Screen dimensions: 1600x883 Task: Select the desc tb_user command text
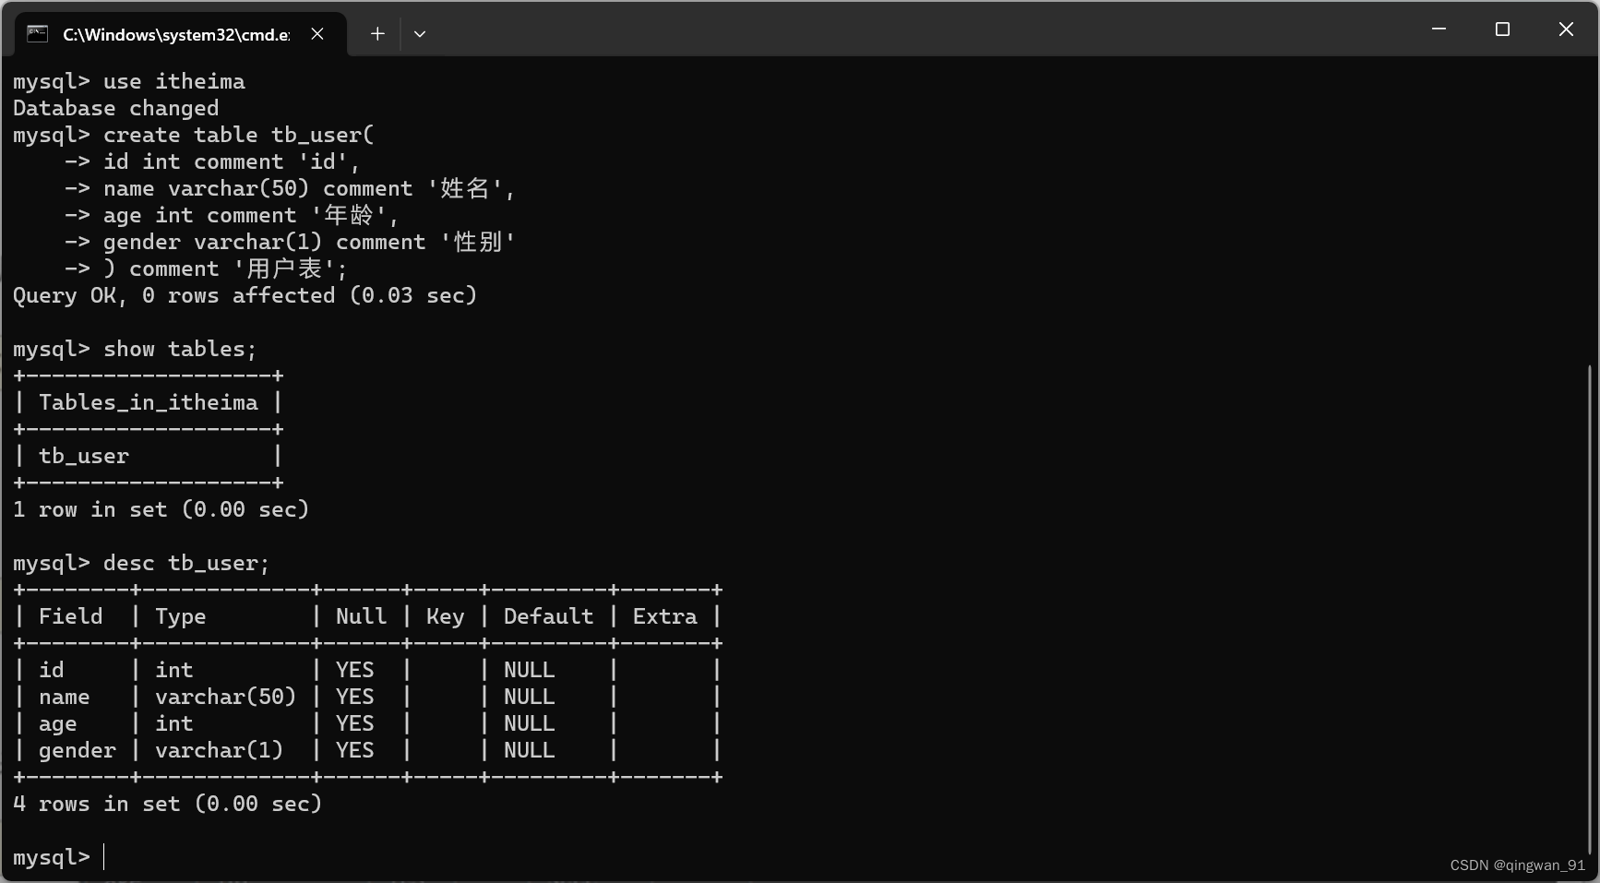(x=185, y=563)
